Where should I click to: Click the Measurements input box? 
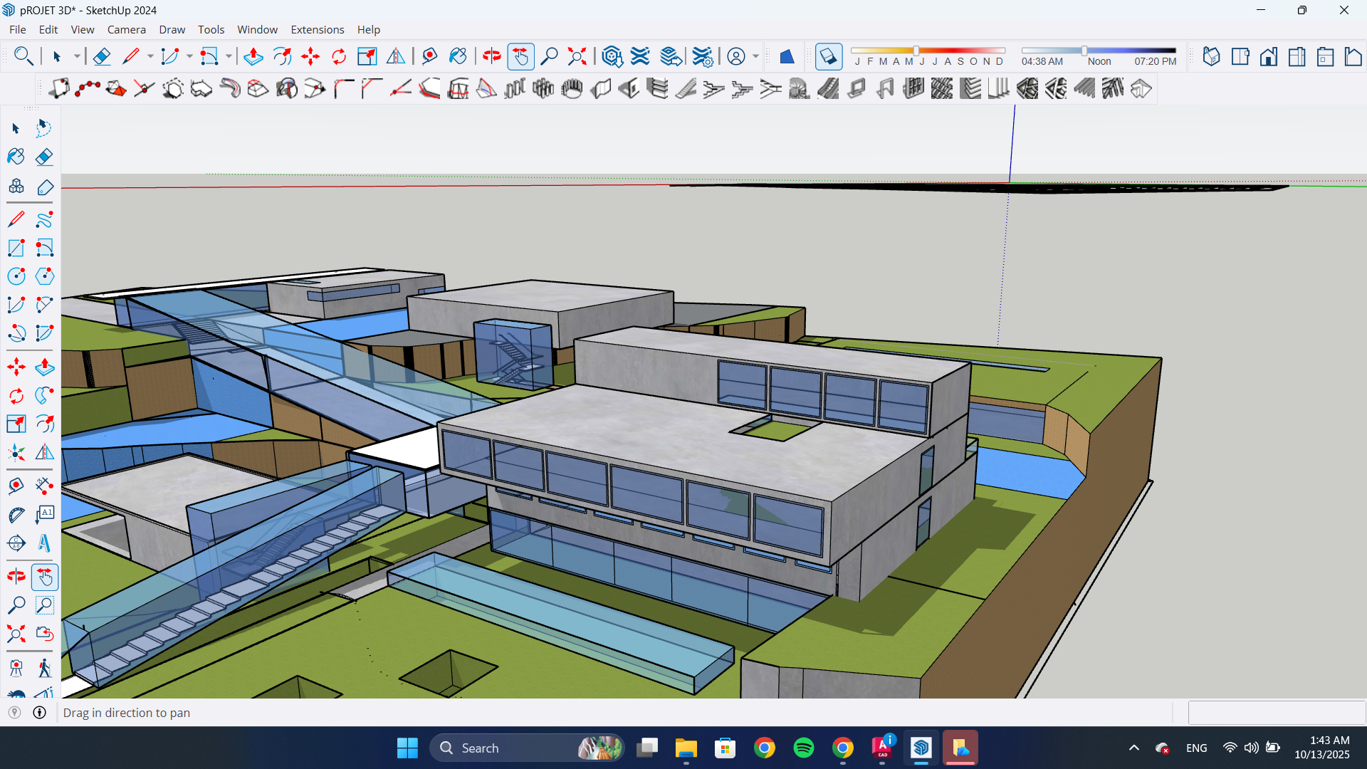pyautogui.click(x=1276, y=713)
